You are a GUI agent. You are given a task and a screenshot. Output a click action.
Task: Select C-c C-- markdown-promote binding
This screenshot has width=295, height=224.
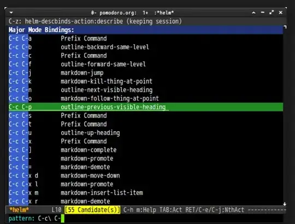146,158
